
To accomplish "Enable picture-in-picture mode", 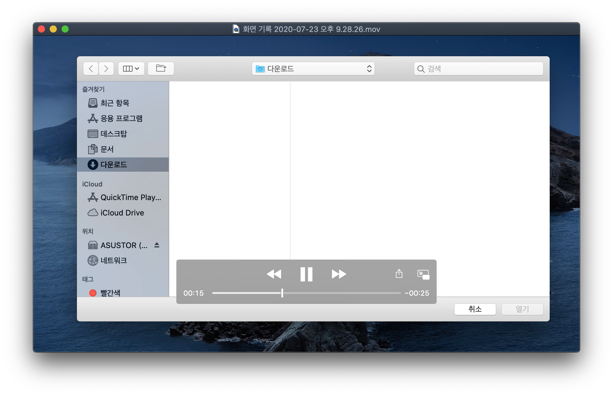I will point(423,274).
